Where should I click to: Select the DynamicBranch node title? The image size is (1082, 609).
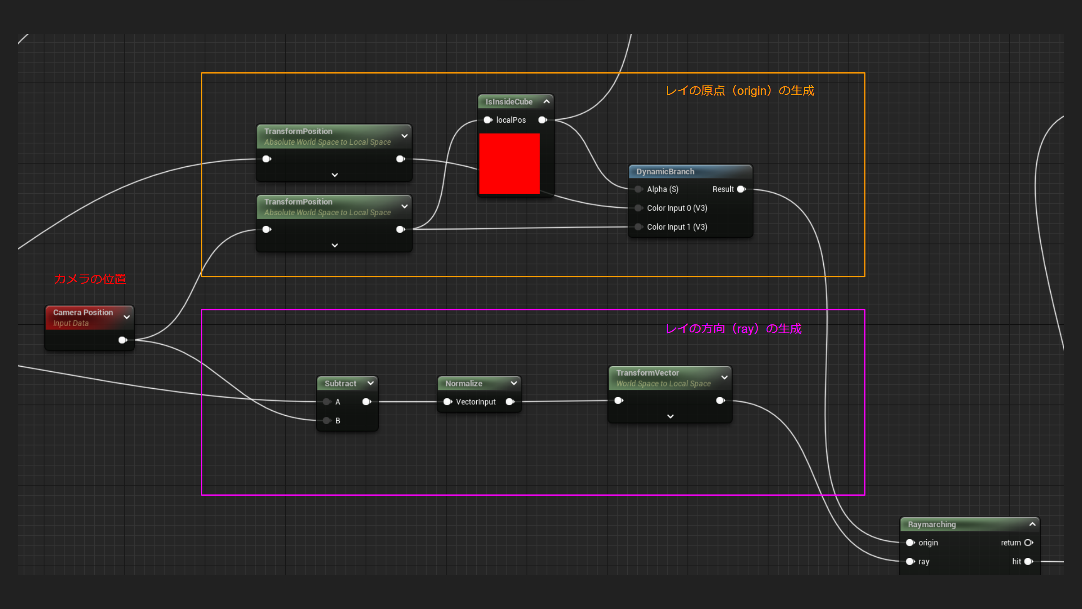point(665,172)
